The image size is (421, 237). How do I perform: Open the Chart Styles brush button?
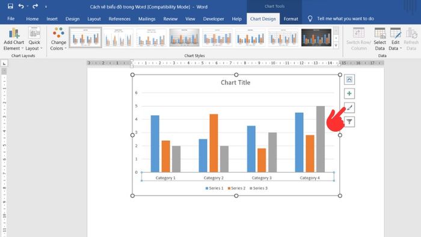pyautogui.click(x=349, y=108)
